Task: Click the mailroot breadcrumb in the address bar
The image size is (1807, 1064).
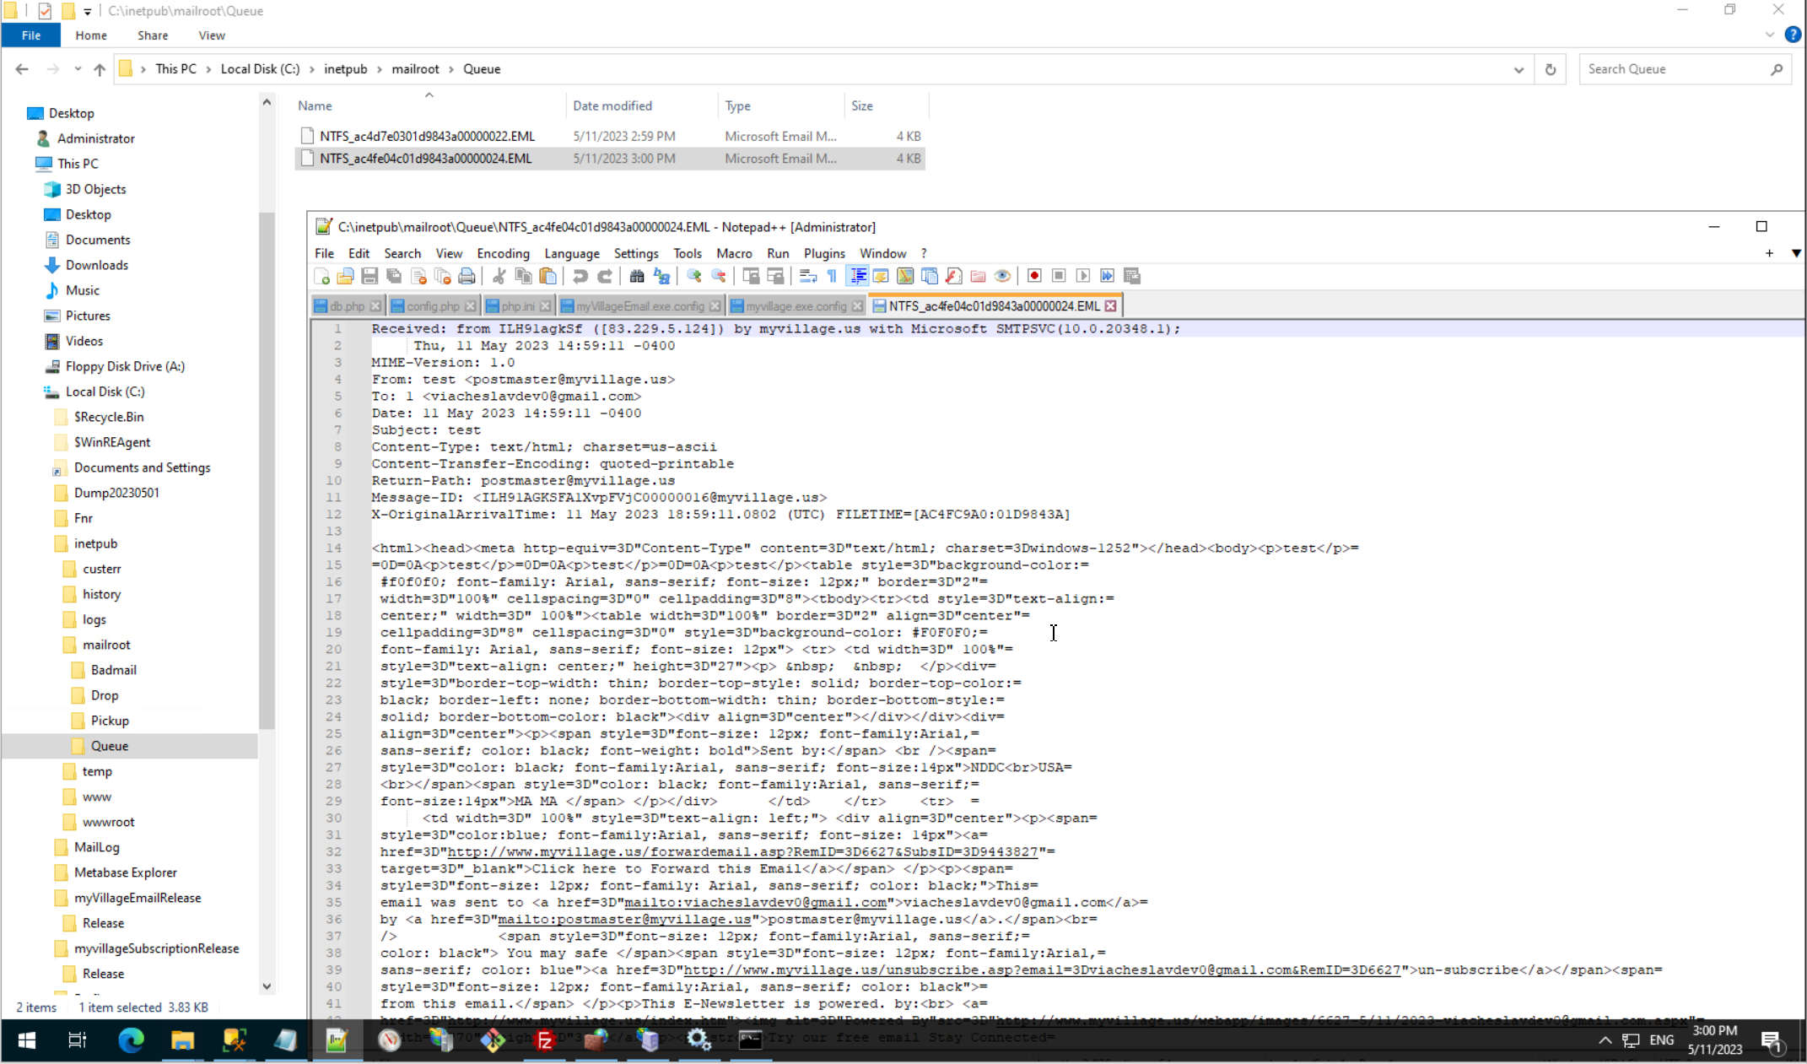Action: click(415, 69)
